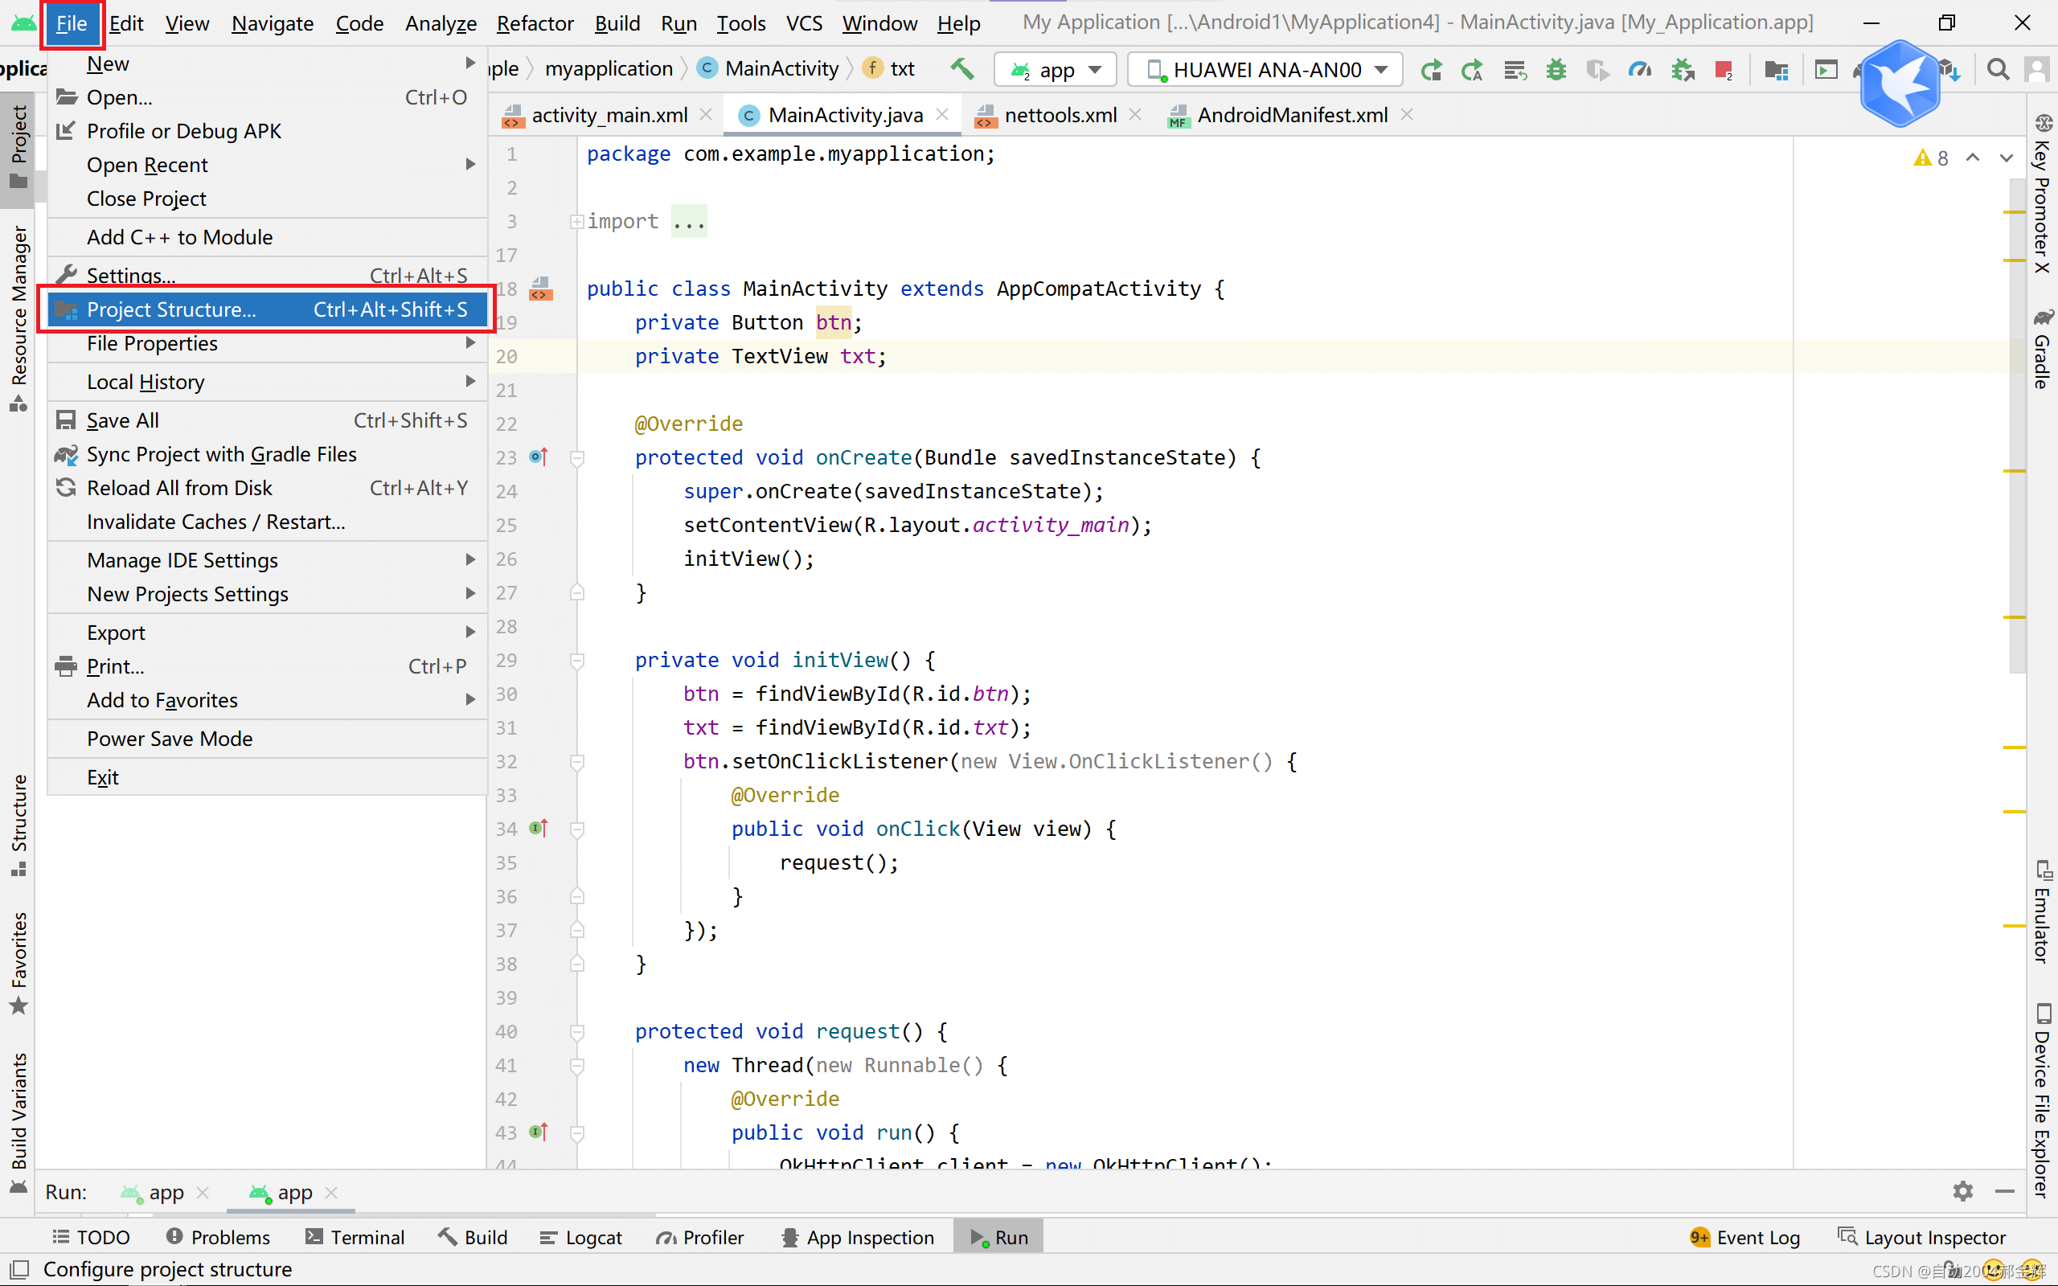Toggle Power Save Mode in File menu
Image resolution: width=2058 pixels, height=1286 pixels.
(169, 738)
